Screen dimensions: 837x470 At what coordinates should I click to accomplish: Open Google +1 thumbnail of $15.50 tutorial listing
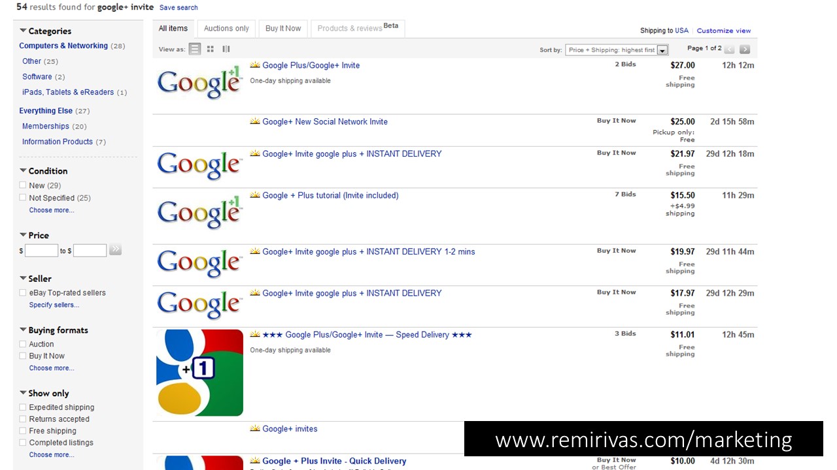coord(199,212)
